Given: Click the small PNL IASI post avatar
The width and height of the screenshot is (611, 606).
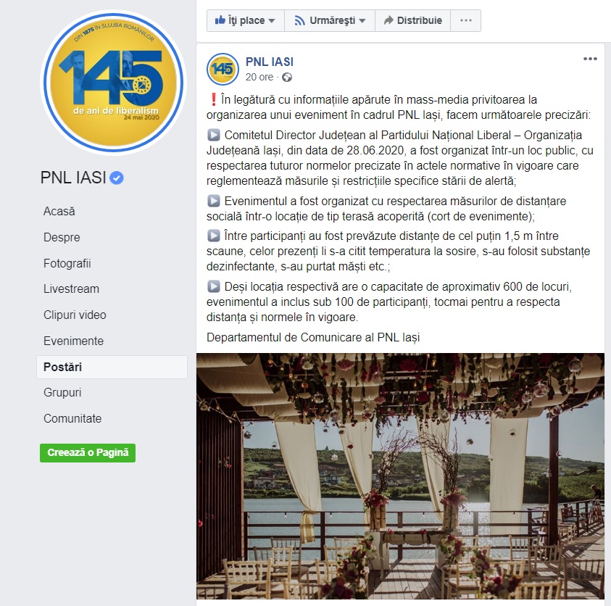Looking at the screenshot, I should tap(223, 69).
